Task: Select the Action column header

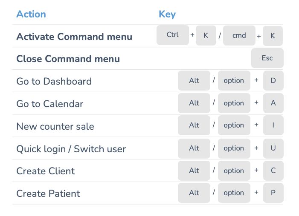Action: click(31, 14)
